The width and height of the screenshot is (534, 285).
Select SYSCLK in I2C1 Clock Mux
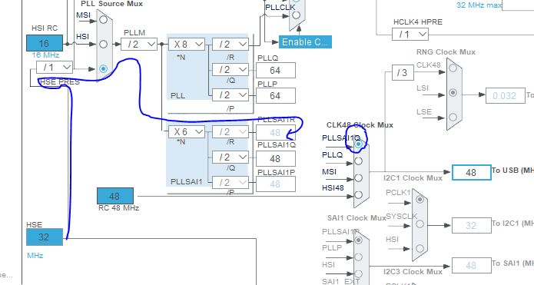(420, 224)
